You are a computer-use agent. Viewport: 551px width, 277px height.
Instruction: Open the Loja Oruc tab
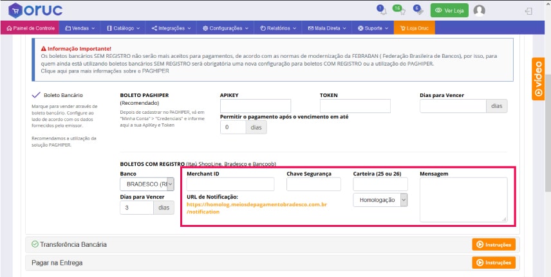(x=415, y=28)
